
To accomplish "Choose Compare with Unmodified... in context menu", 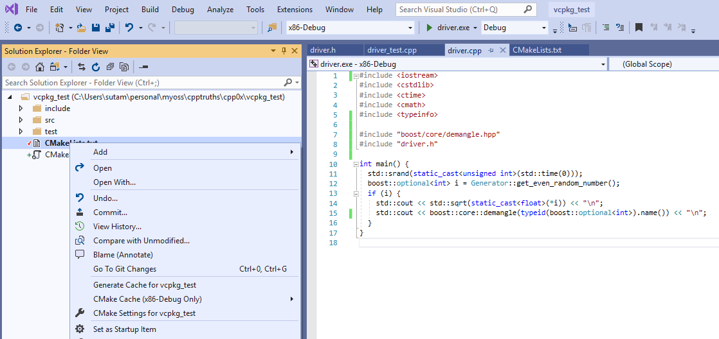I will (x=185, y=241).
